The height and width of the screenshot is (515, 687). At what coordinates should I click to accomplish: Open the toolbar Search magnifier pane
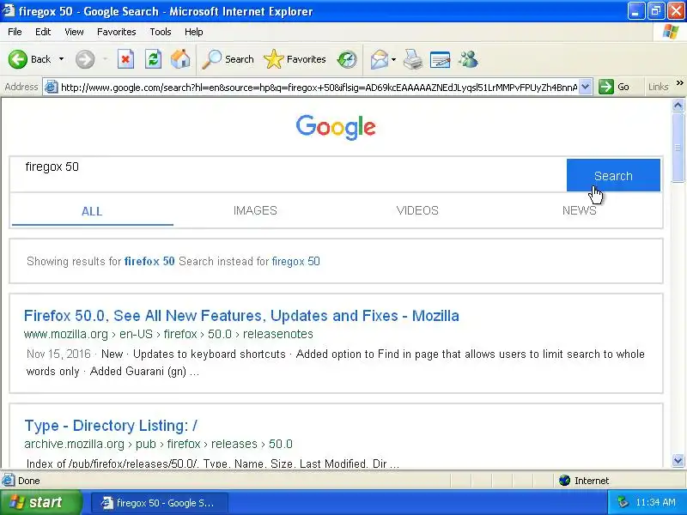228,59
